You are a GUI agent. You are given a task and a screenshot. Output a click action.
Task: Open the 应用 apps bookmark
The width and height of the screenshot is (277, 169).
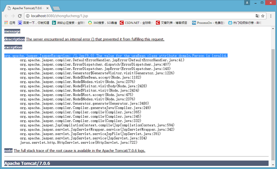pyautogui.click(x=10, y=23)
